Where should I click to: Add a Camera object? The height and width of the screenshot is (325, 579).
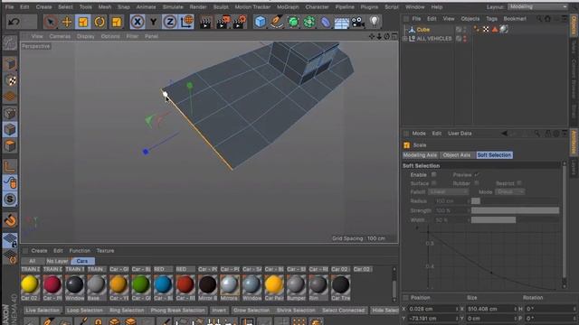[x=358, y=23]
